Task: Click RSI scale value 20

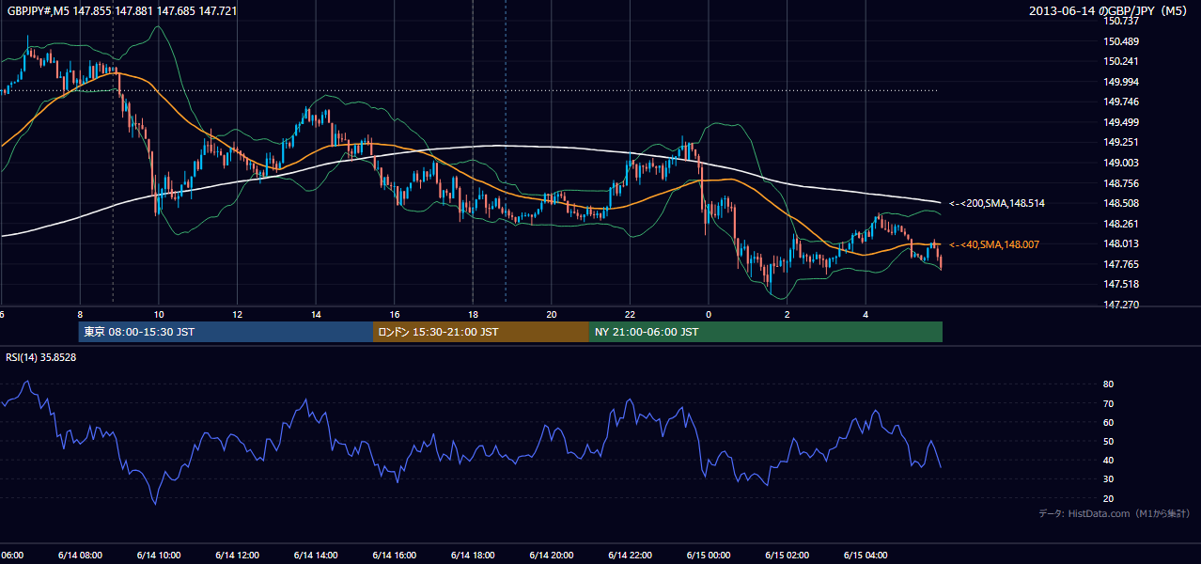Action: tap(1109, 498)
